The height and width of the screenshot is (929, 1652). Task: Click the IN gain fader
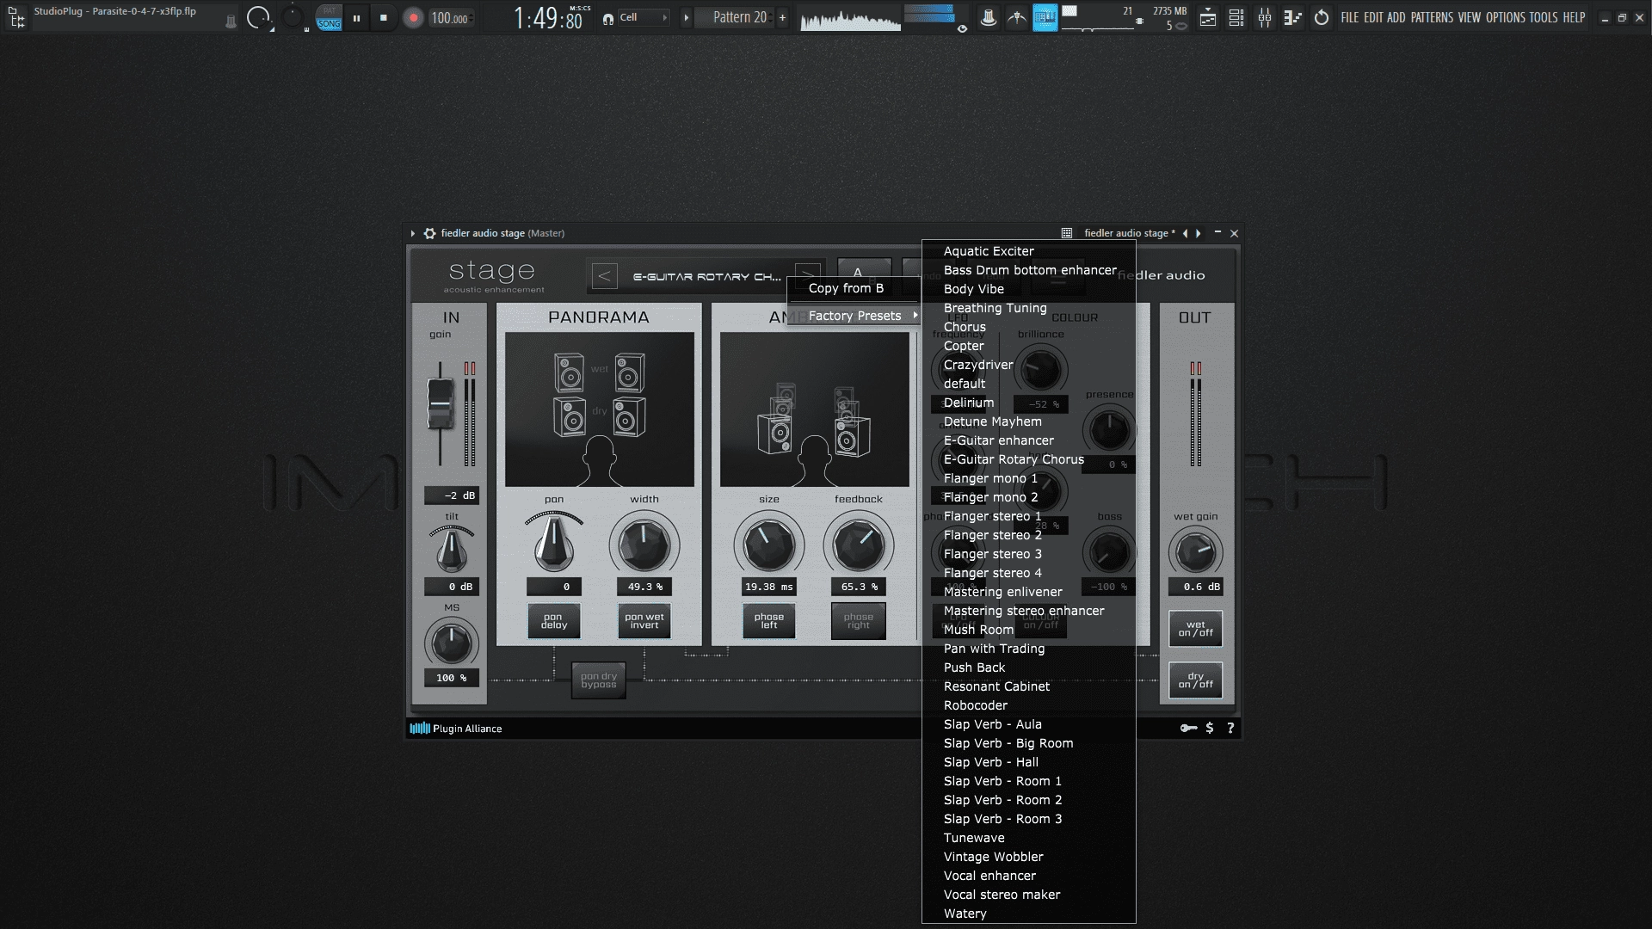pos(441,404)
